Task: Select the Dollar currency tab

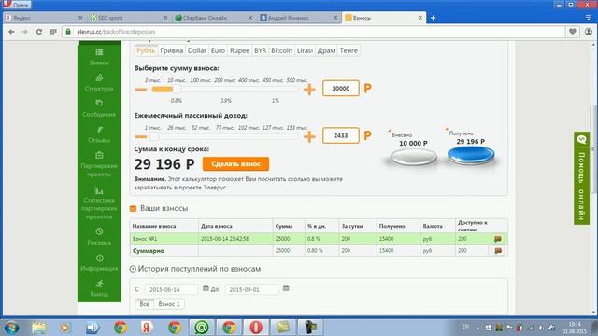Action: coord(197,50)
